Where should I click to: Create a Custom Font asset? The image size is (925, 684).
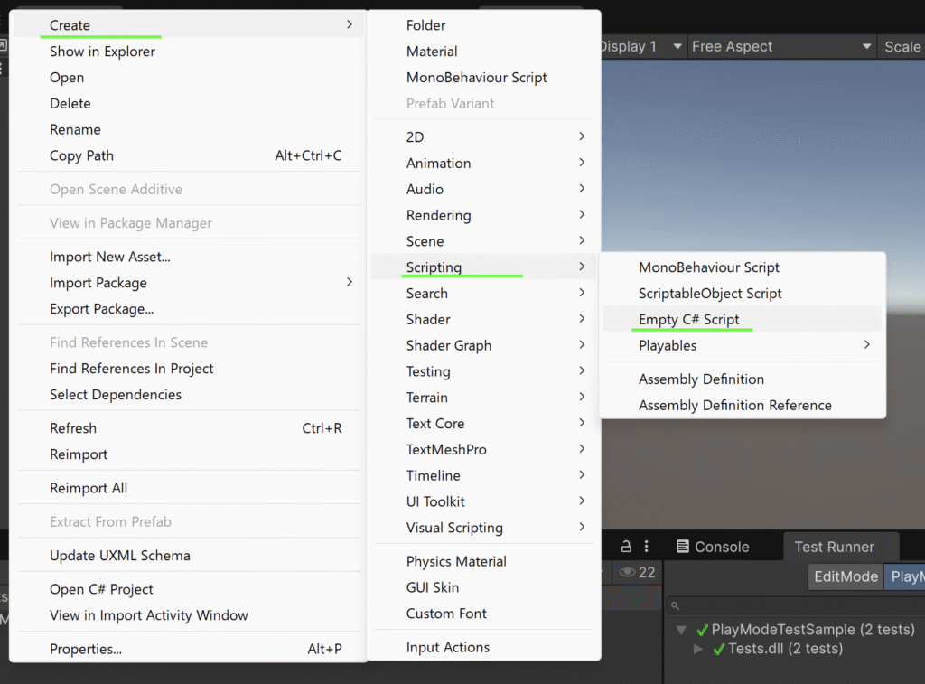coord(484,613)
